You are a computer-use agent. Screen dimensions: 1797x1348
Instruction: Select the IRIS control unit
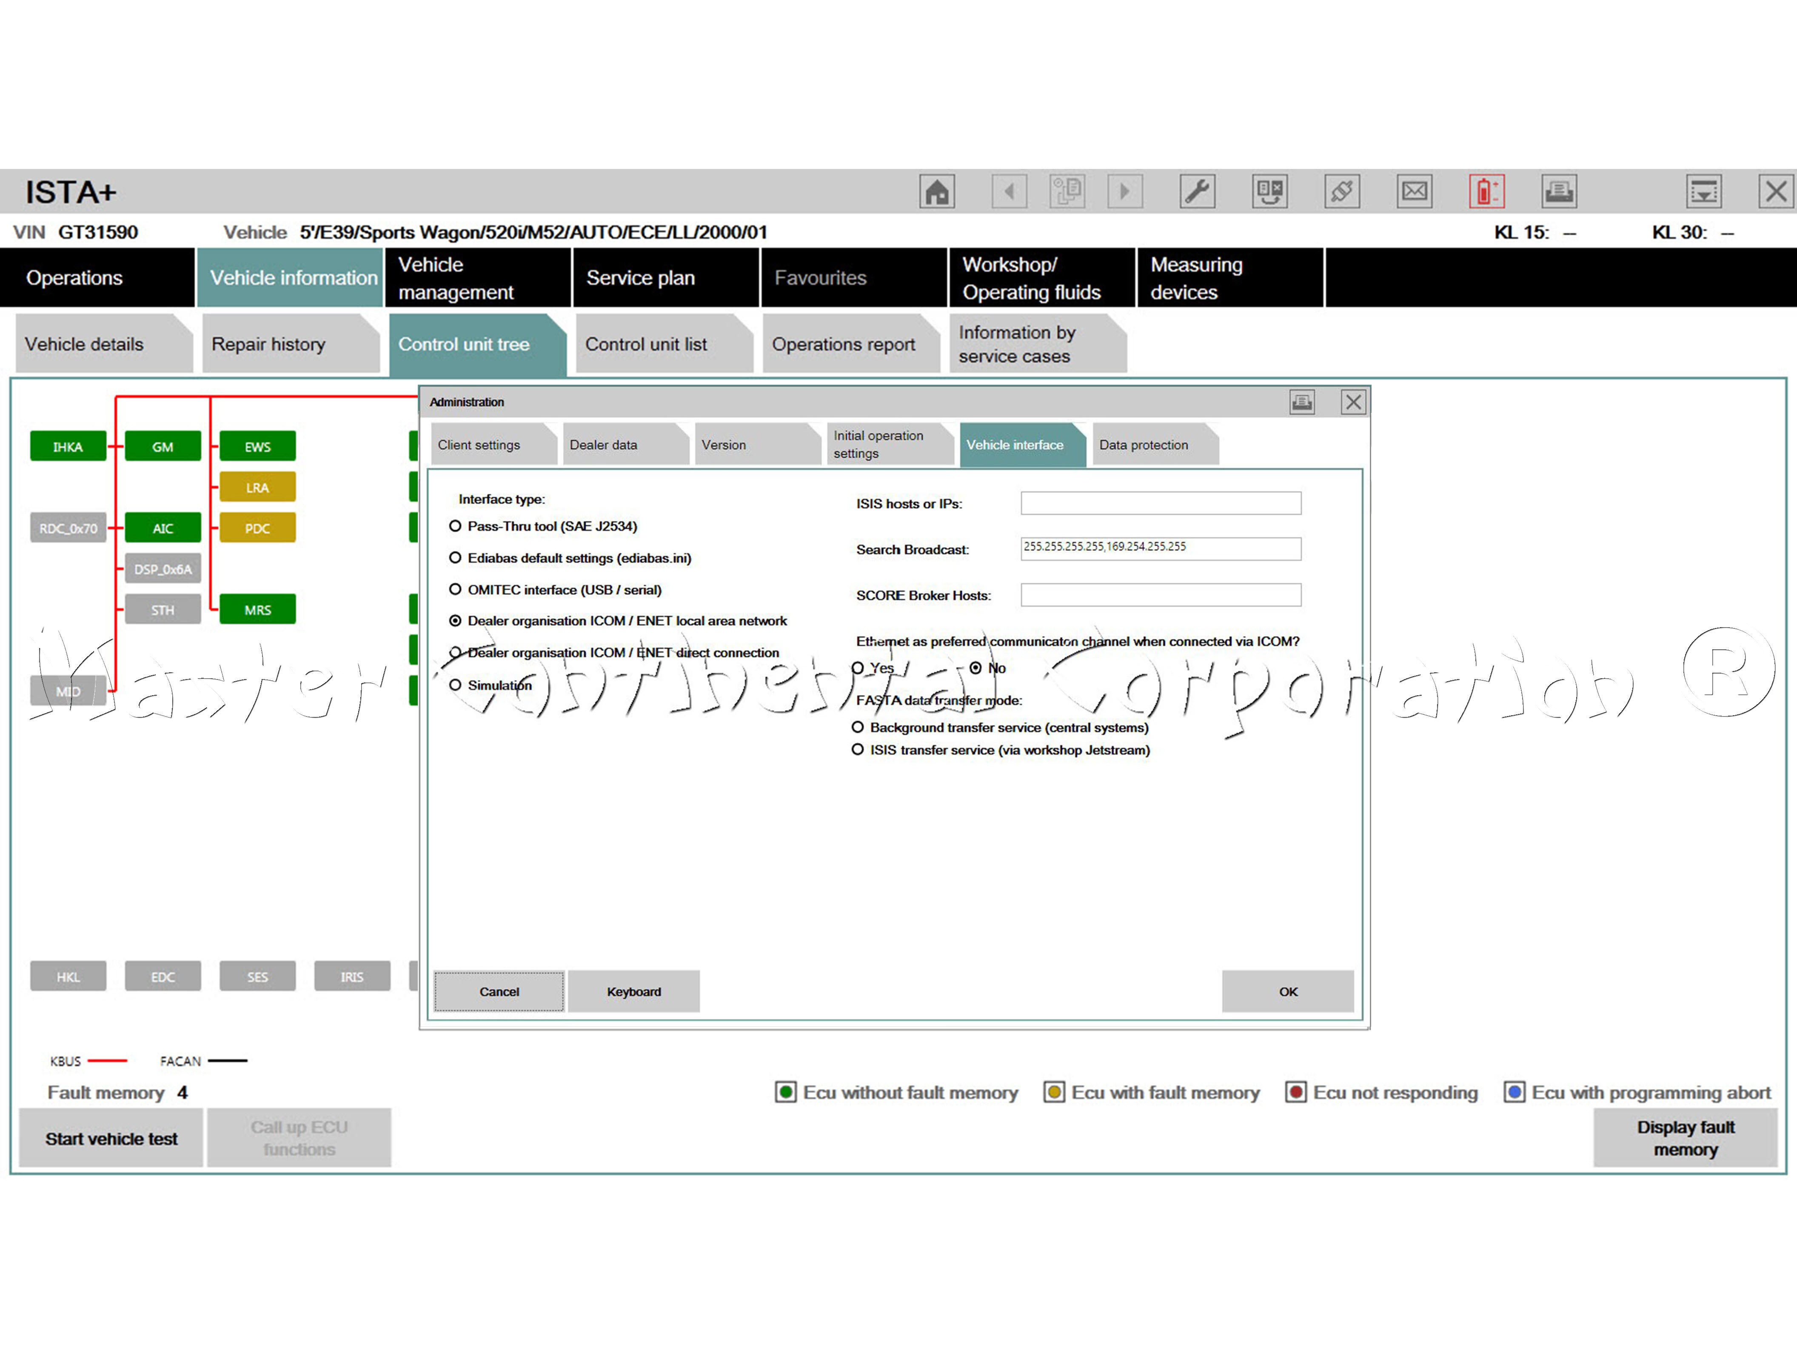click(x=352, y=976)
